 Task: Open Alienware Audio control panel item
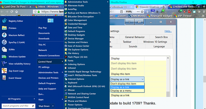coord(76,6)
